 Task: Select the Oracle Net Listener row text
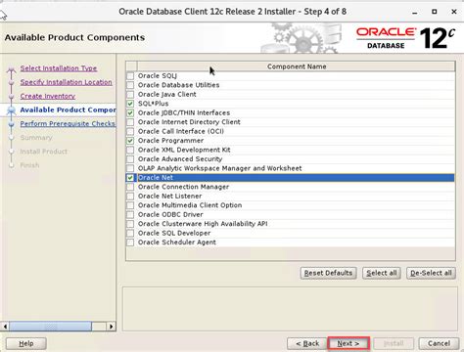(x=169, y=197)
